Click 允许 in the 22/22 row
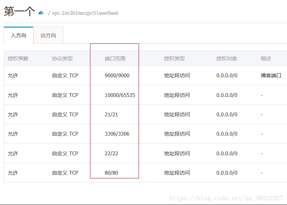The image size is (287, 205). tap(13, 153)
